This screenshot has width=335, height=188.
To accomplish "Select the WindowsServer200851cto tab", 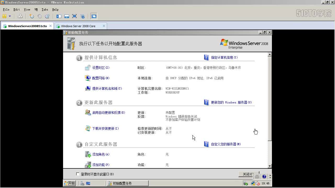I will click(27, 26).
